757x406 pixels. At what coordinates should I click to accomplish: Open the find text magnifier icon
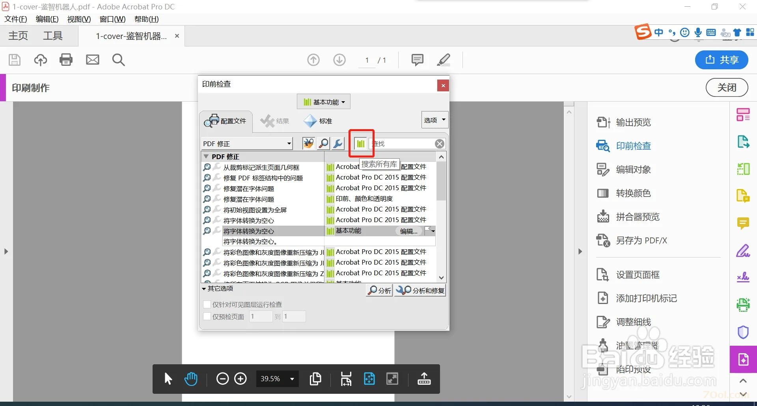119,60
